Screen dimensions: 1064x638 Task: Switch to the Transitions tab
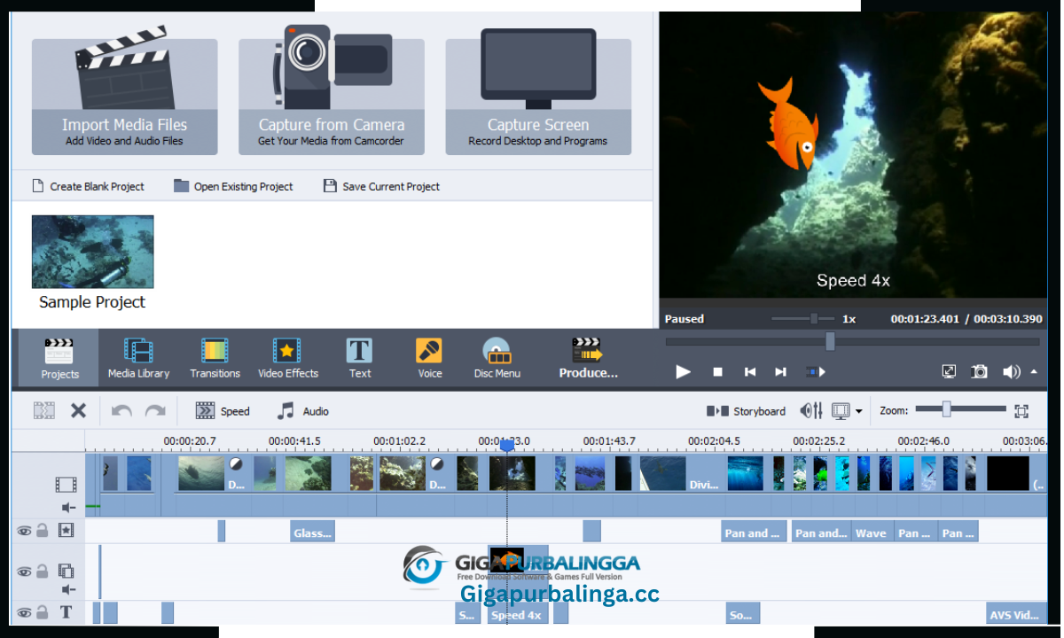point(215,358)
